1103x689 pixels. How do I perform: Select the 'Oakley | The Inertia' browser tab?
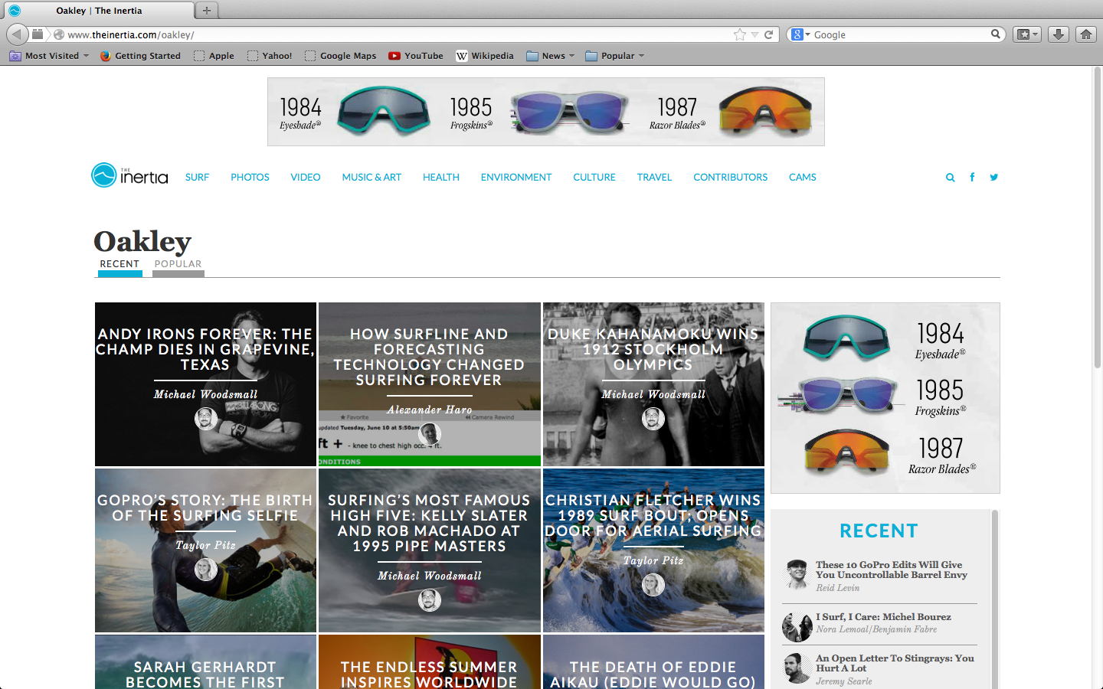[99, 11]
